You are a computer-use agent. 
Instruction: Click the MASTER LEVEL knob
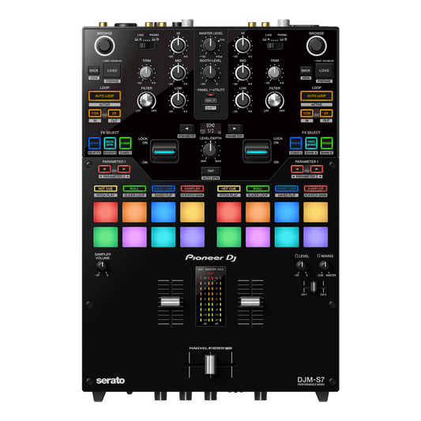210,45
